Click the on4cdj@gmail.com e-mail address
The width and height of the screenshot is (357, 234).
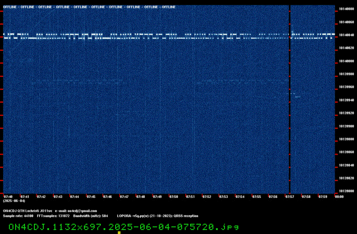point(82,211)
